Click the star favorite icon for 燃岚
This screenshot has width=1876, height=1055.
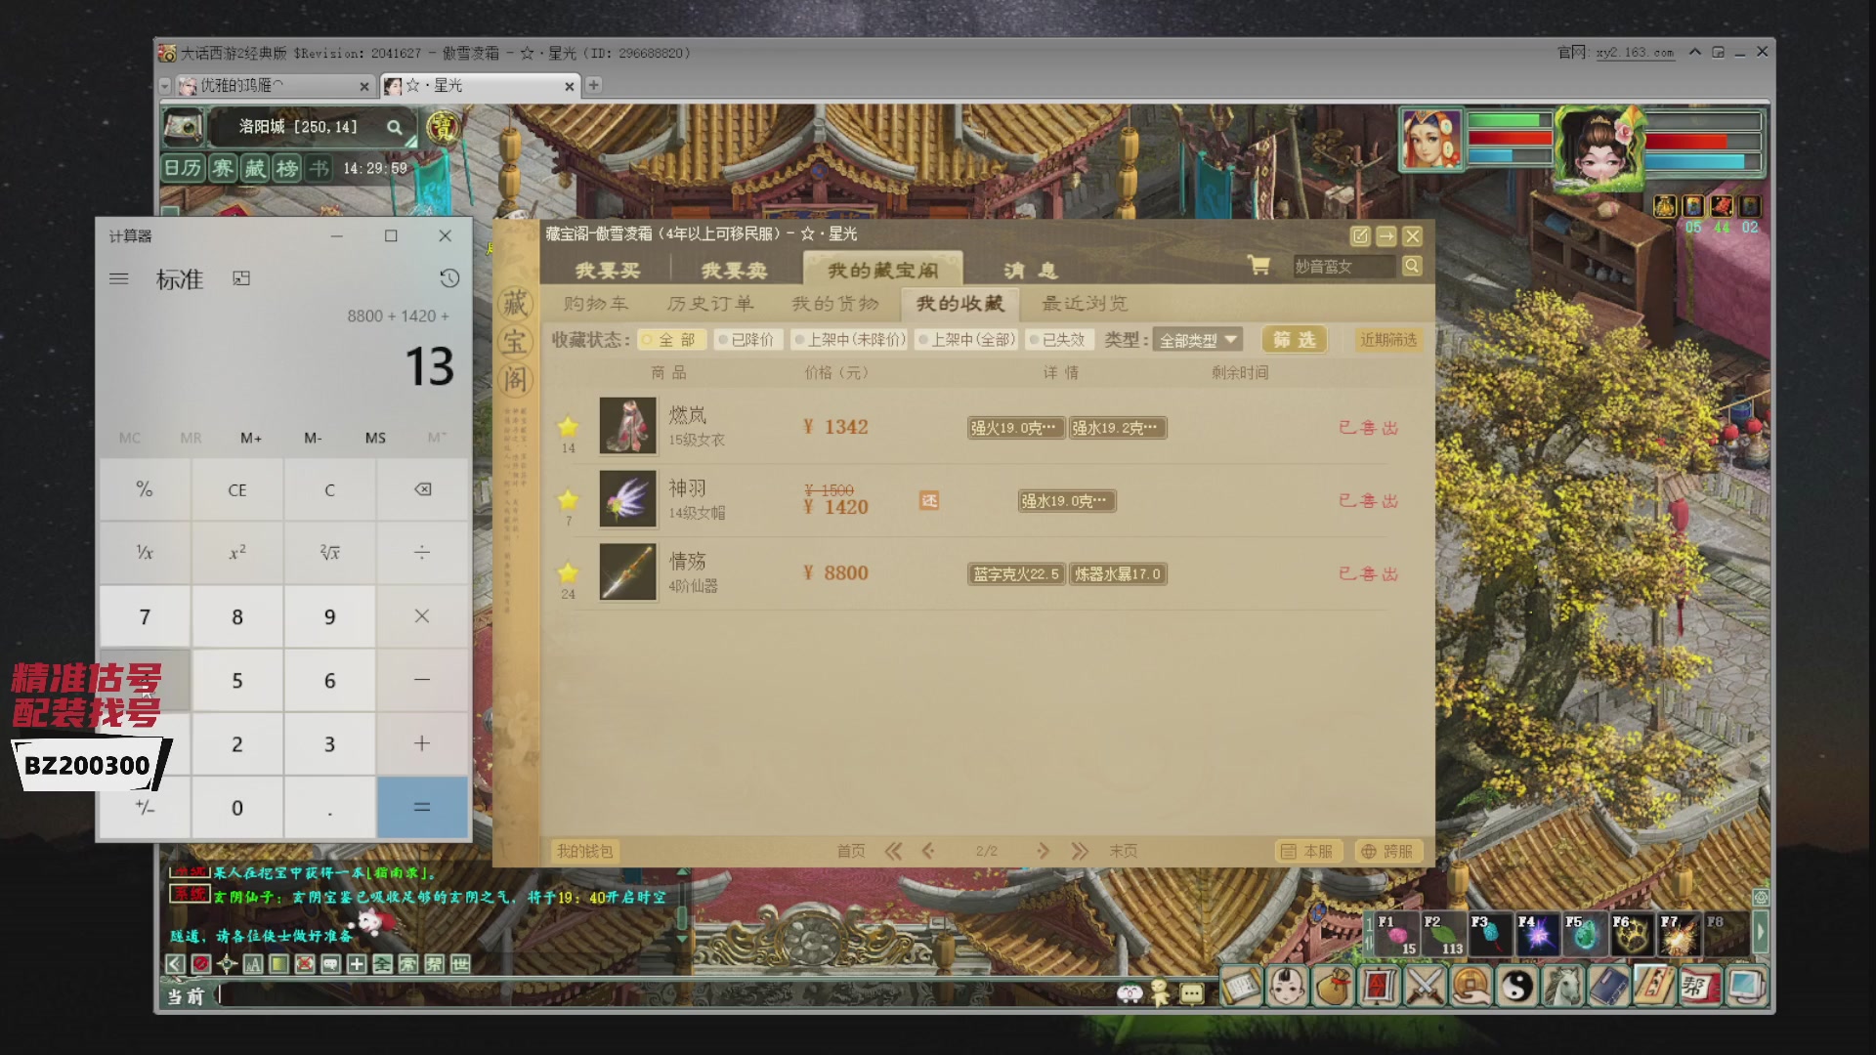click(568, 426)
